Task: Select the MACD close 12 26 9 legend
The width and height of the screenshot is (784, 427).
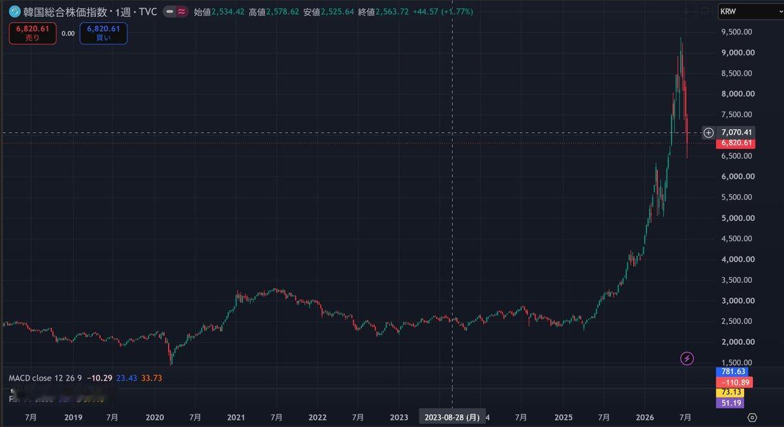Action: (x=44, y=377)
